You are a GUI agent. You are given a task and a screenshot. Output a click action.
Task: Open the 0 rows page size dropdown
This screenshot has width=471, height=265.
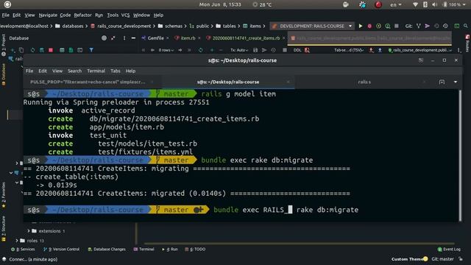tap(166, 50)
